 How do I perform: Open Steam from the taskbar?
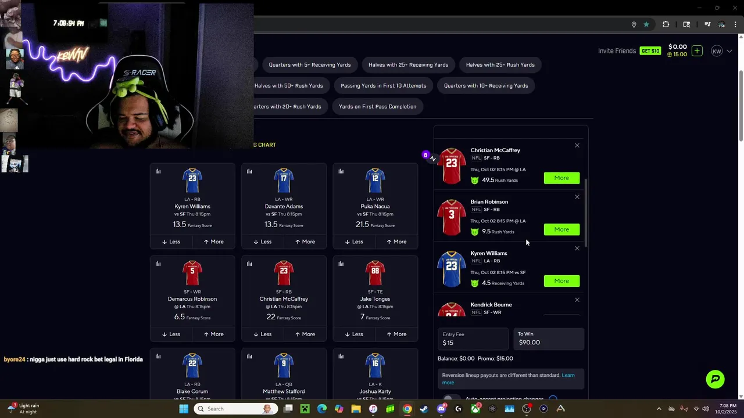tap(424, 409)
